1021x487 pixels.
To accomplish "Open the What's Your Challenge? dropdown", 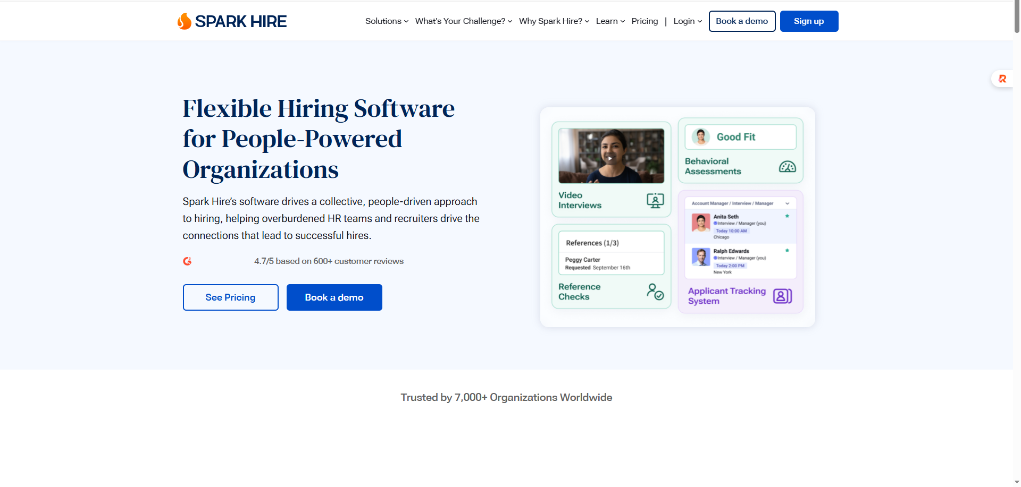I will 463,21.
